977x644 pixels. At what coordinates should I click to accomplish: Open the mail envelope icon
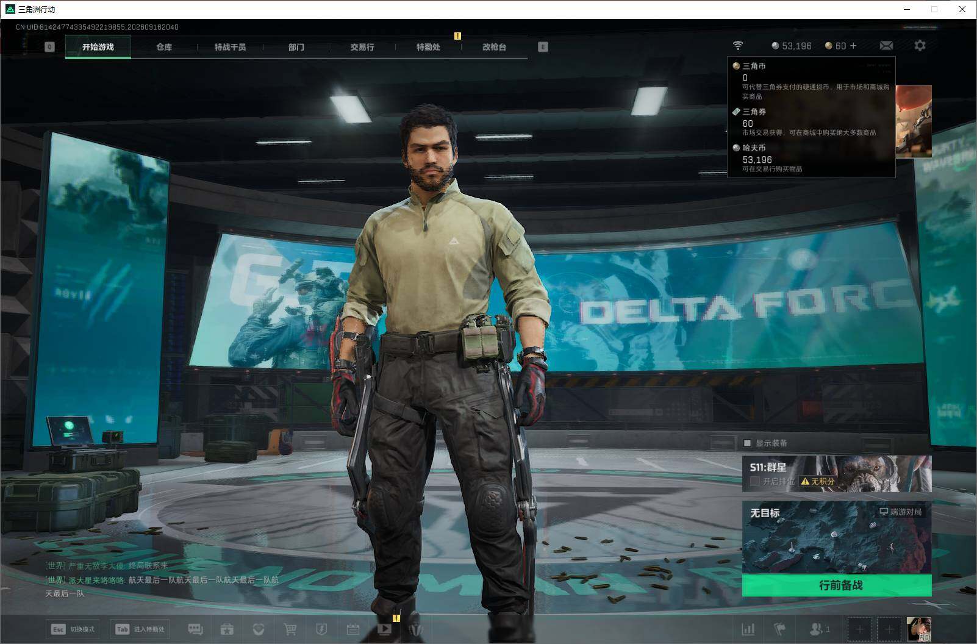(x=886, y=46)
